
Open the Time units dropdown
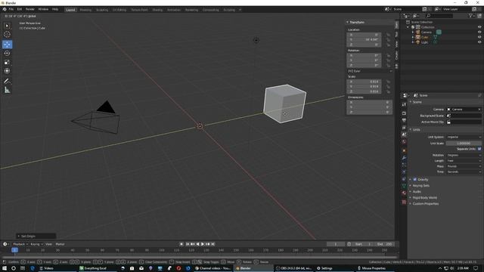point(464,172)
